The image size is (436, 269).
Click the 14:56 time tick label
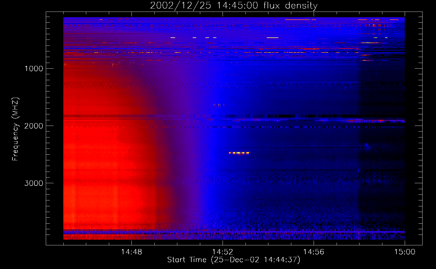click(314, 252)
